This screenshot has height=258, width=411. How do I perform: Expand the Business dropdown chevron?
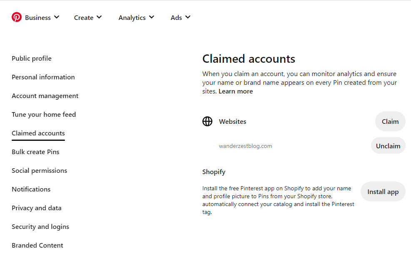click(57, 17)
